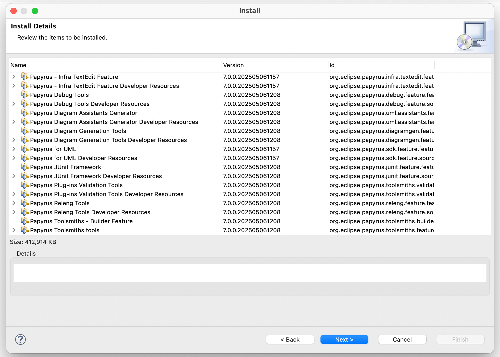500x357 pixels.
Task: Click version cell of Papyrus Releng Tools
Action: (x=252, y=203)
